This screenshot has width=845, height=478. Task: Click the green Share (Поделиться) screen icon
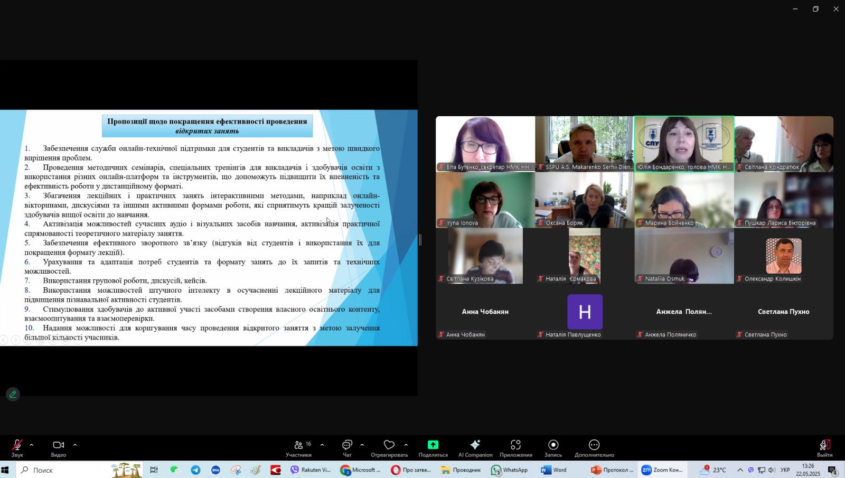433,445
